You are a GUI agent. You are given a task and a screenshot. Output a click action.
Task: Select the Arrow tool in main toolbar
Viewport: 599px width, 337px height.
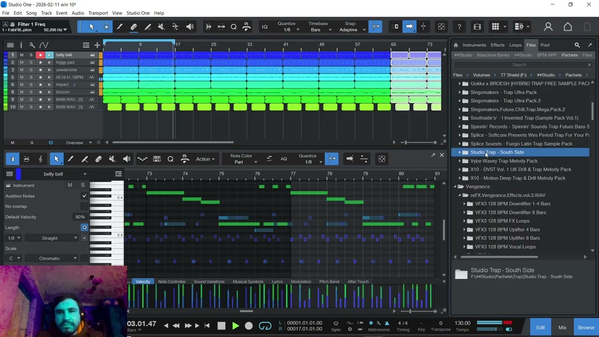click(92, 27)
